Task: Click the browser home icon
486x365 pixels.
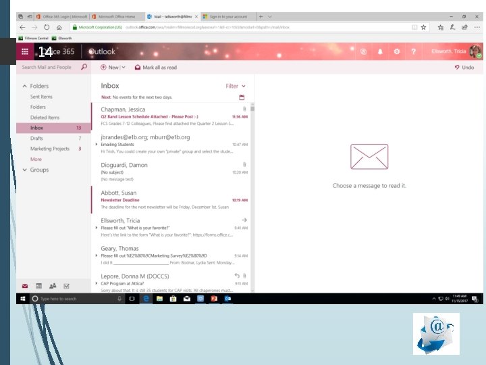Action: [x=59, y=27]
